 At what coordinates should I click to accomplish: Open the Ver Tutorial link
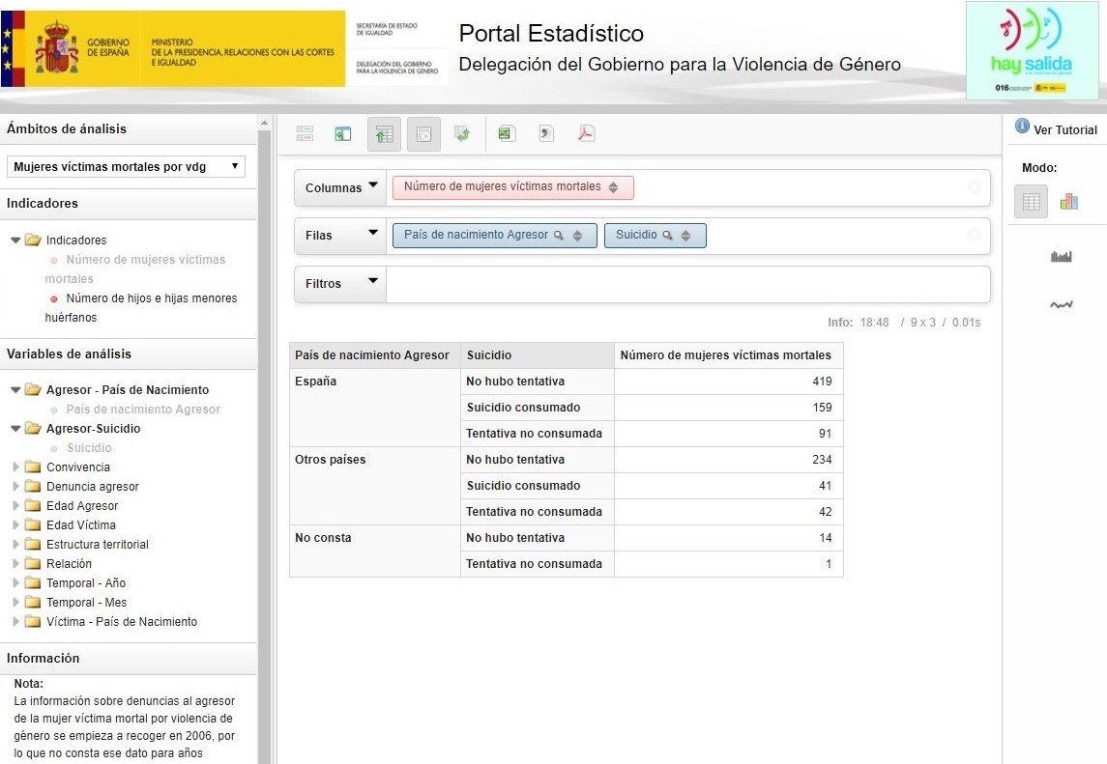1064,129
